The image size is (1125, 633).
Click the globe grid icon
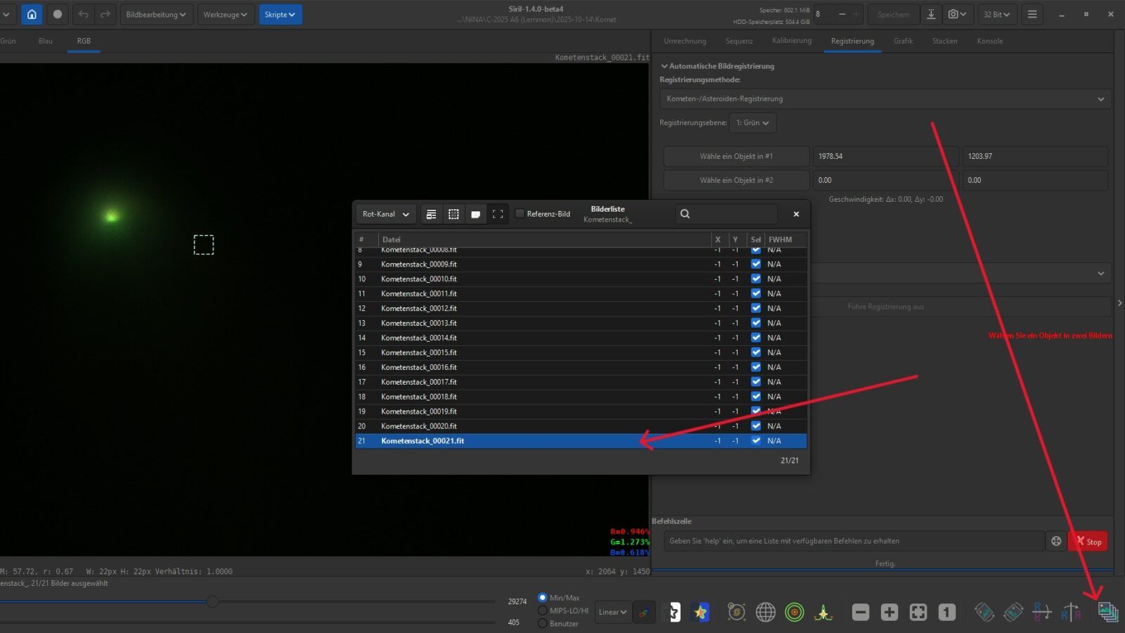click(765, 613)
